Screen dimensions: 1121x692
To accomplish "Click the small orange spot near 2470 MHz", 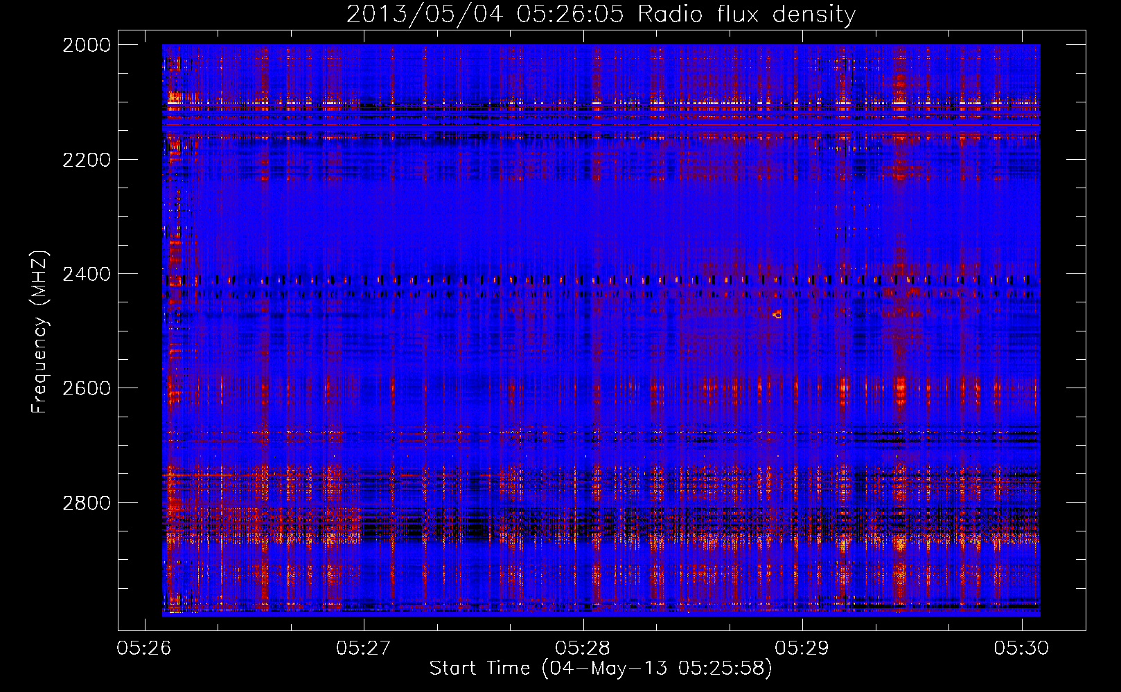I will pyautogui.click(x=777, y=314).
